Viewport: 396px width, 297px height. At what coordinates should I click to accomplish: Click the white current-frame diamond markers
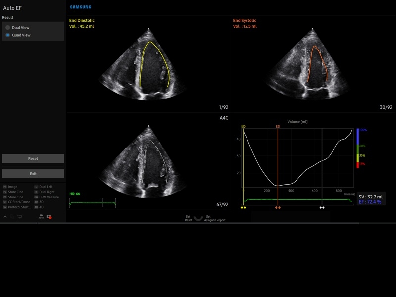(322, 208)
